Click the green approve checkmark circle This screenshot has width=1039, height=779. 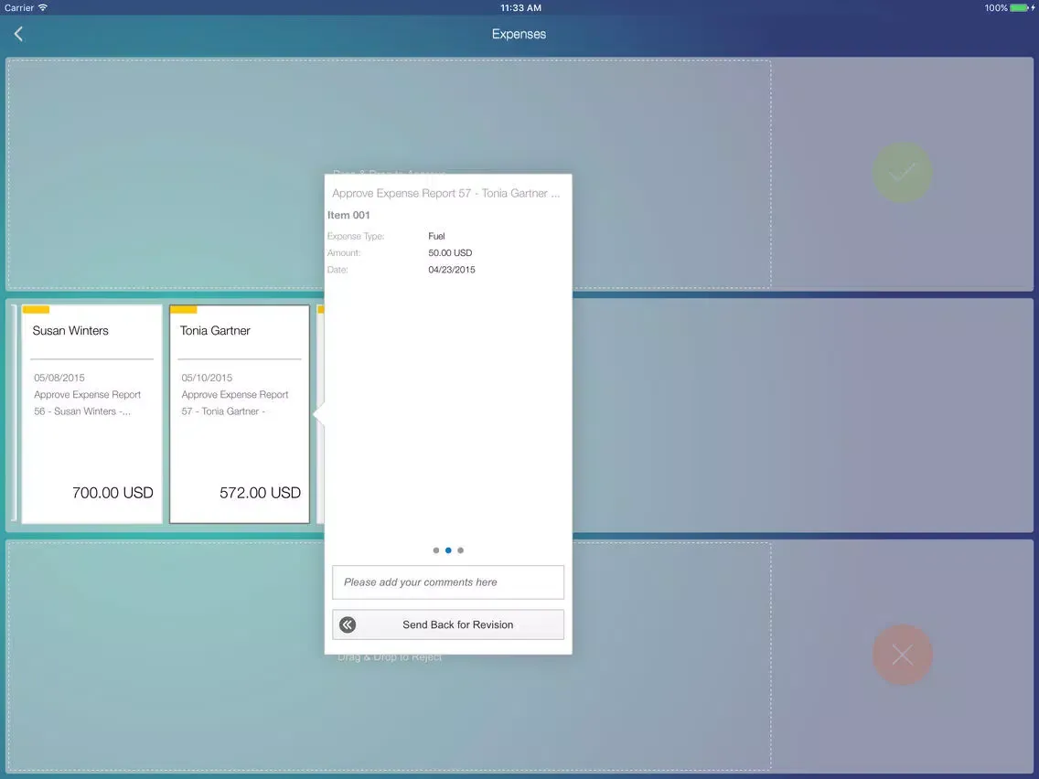coord(902,173)
